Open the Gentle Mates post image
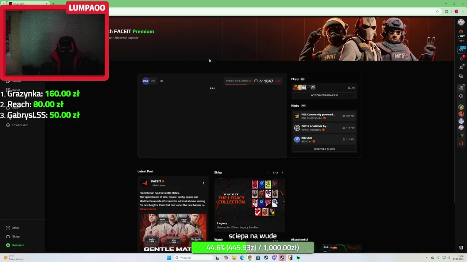This screenshot has width=467, height=262. pos(173,233)
